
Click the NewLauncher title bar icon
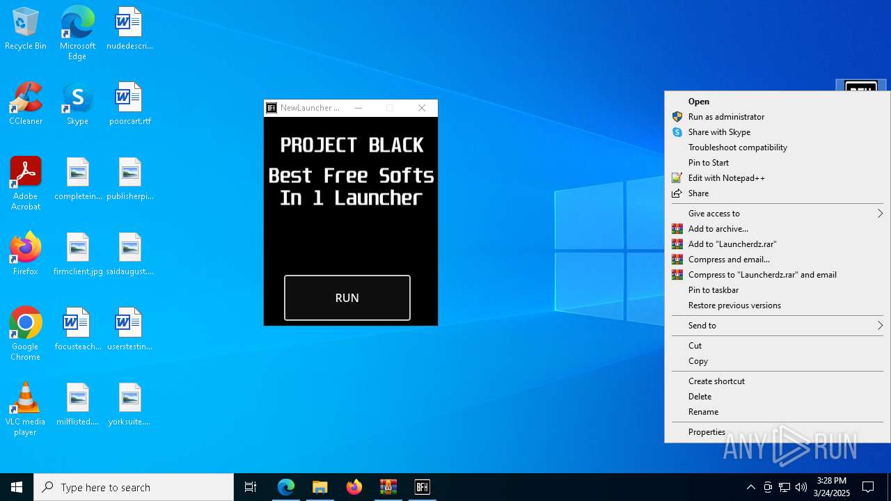pos(272,108)
